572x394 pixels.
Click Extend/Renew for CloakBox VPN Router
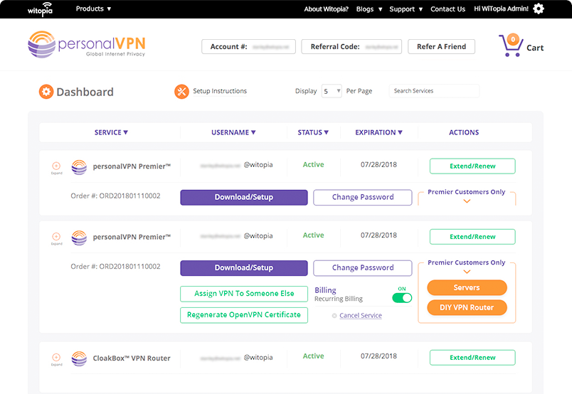point(472,358)
